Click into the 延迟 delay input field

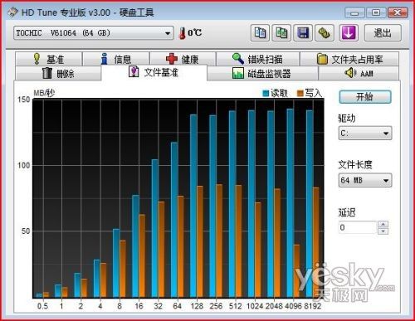pos(358,227)
